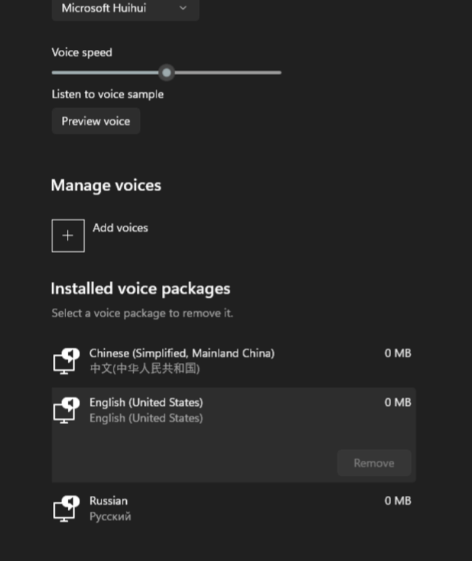The height and width of the screenshot is (561, 472).
Task: Click the chevron arrow on the voice dropdown
Action: click(183, 8)
